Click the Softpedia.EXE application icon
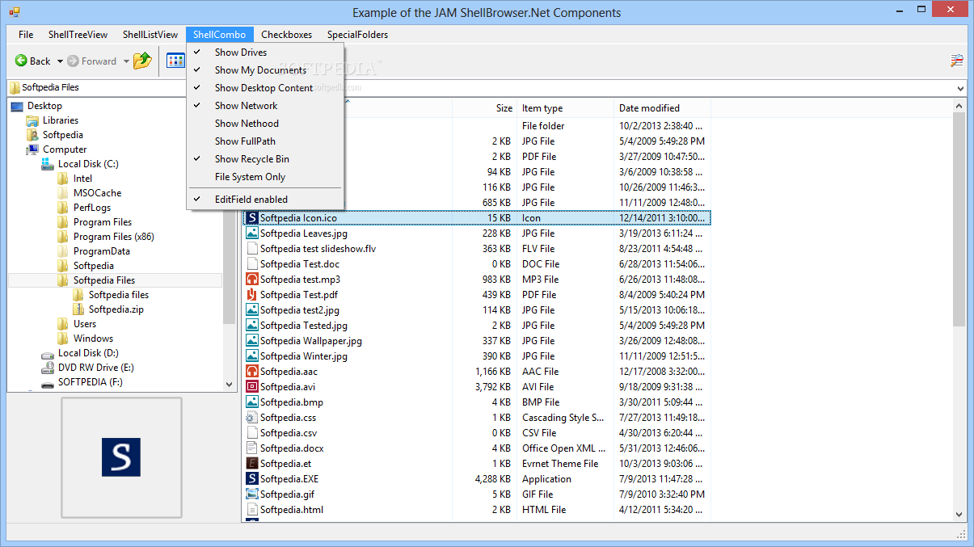Viewport: 974px width, 547px height. coord(252,478)
